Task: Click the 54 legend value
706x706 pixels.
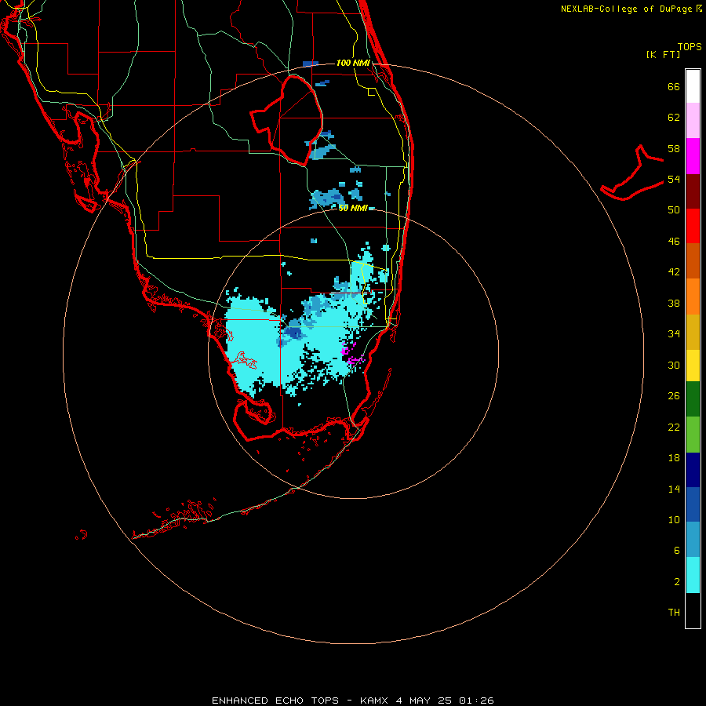Action: (x=674, y=179)
